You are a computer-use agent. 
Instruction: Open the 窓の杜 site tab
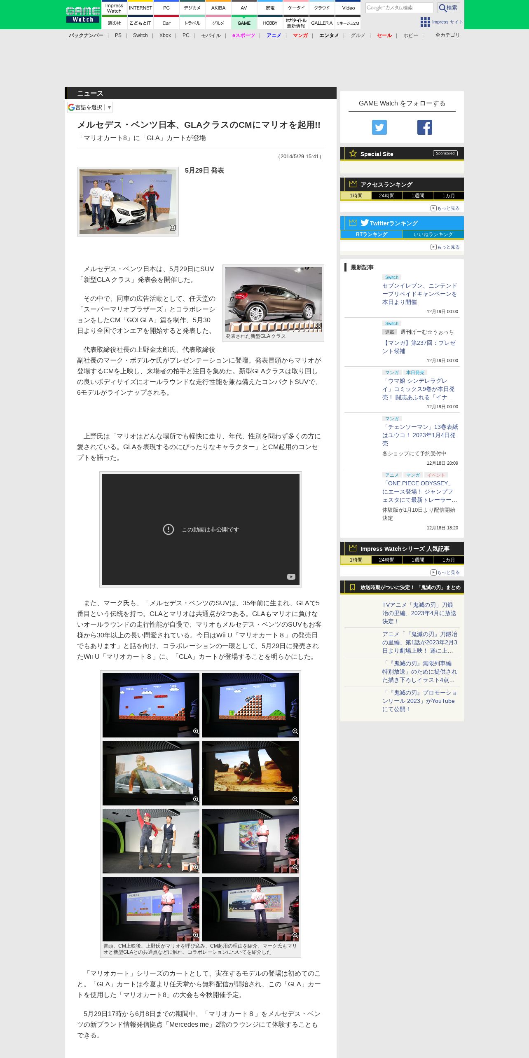114,23
